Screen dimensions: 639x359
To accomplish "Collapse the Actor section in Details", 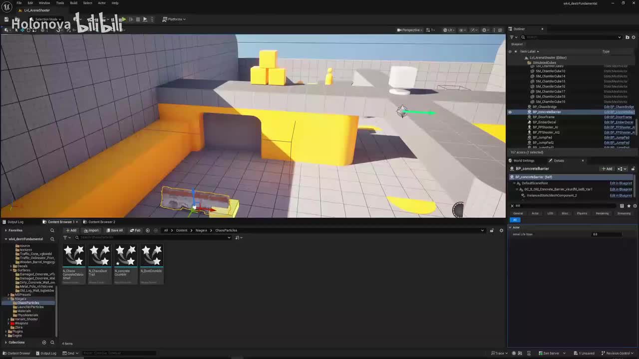I will [x=510, y=227].
